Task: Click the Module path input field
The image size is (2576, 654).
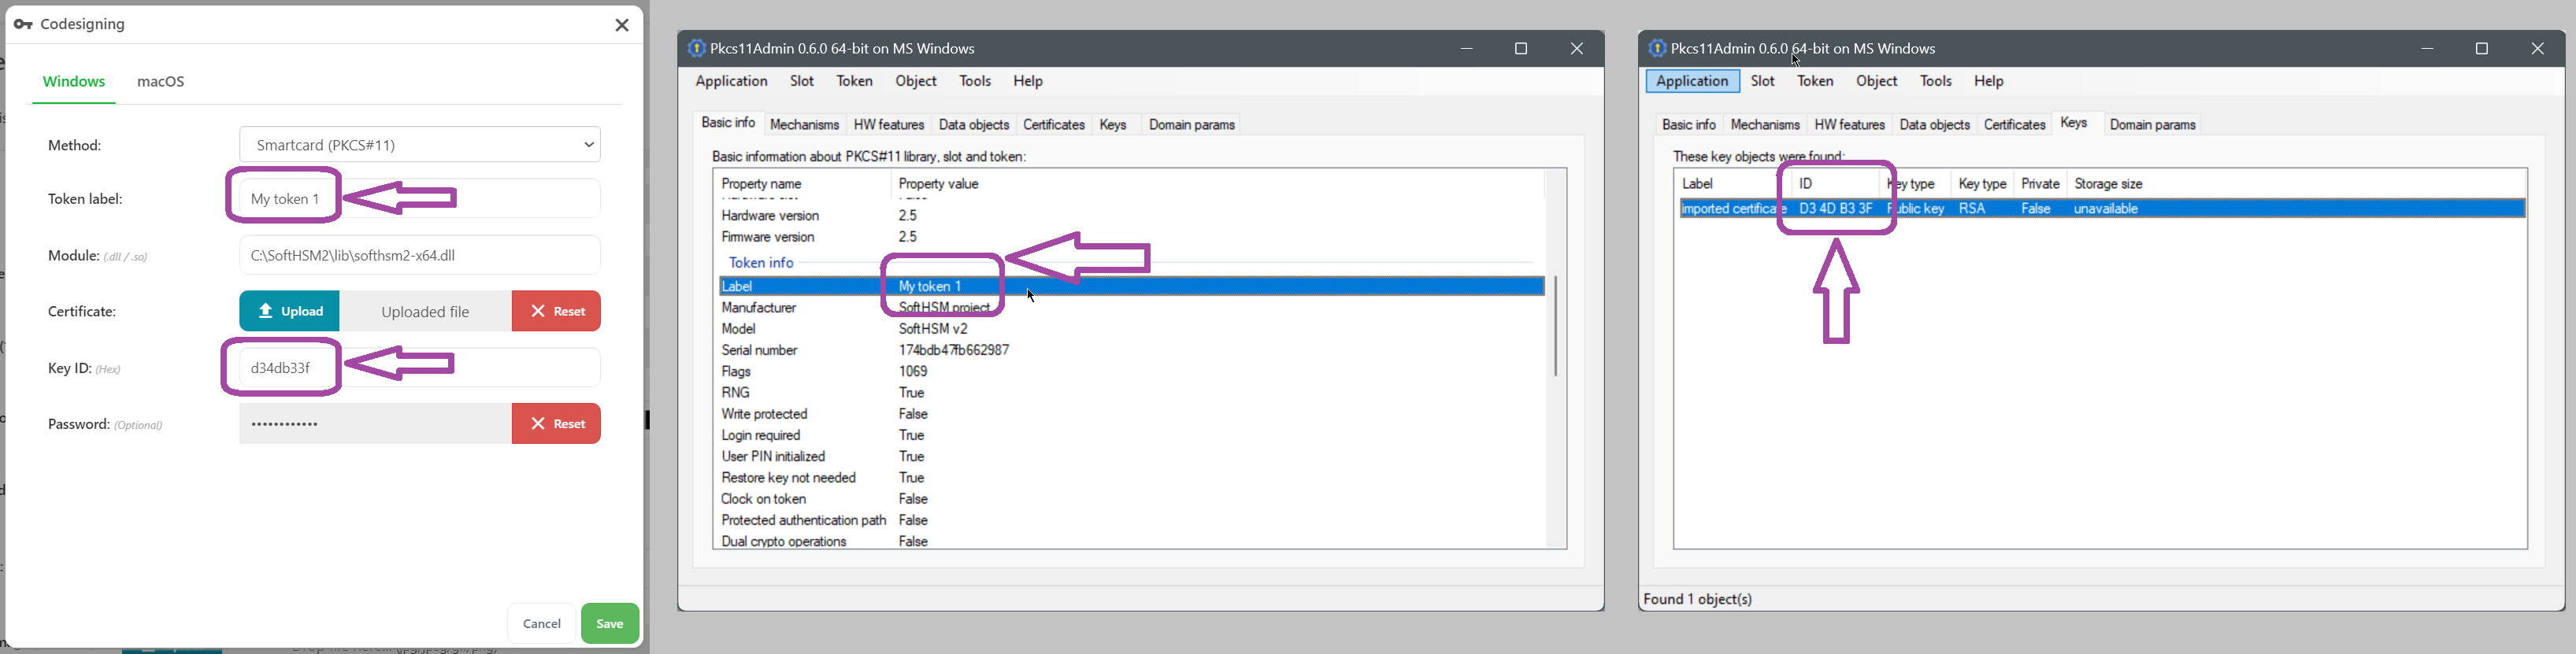Action: click(419, 256)
